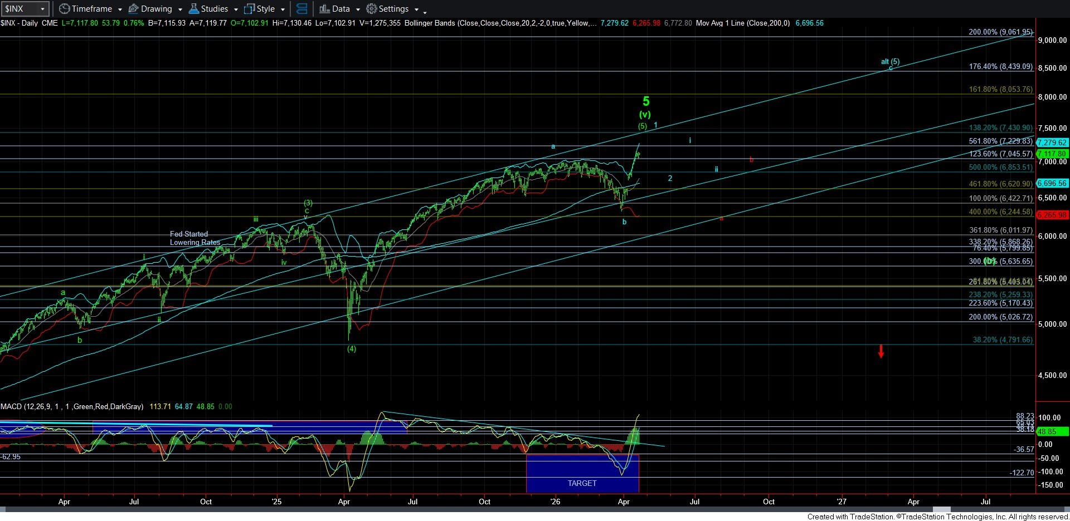
Task: Click the green 7,117.80 last price axis label
Action: click(1052, 154)
